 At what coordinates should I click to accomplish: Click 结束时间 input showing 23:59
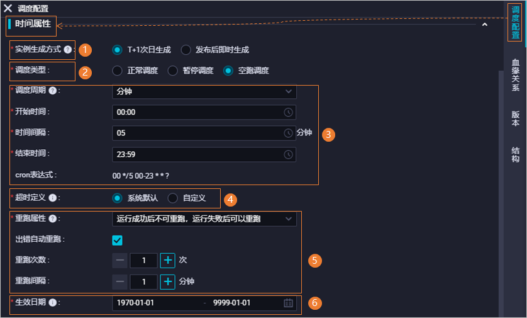204,154
